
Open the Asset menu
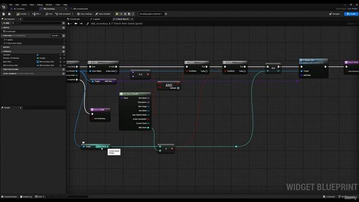[x=24, y=4]
